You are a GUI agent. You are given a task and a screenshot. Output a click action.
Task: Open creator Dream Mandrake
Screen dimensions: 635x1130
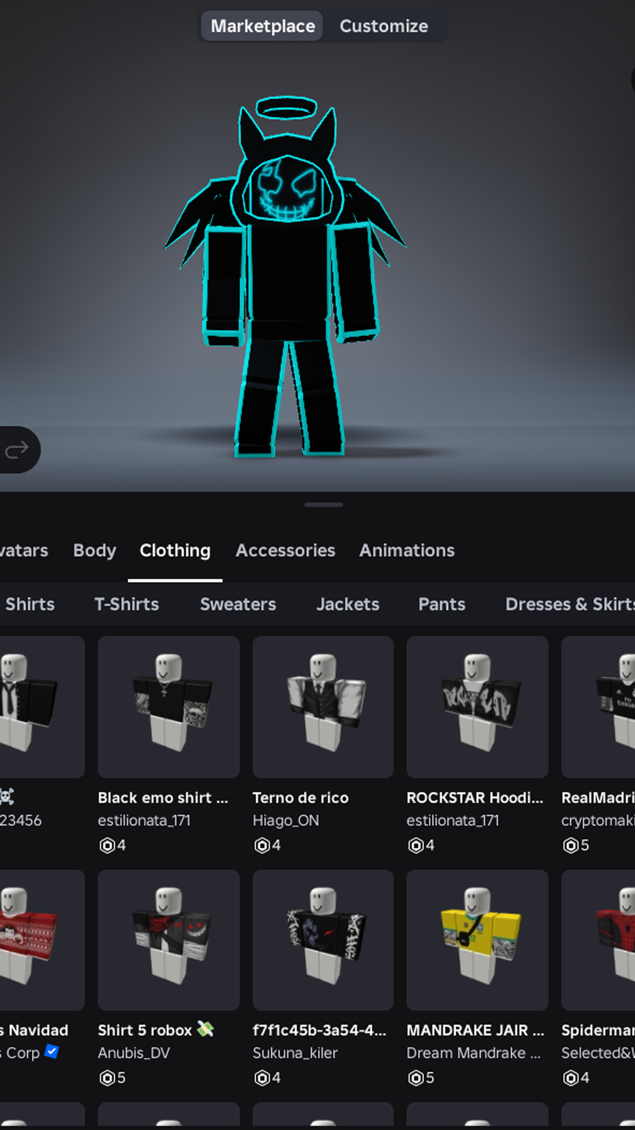click(x=473, y=1053)
